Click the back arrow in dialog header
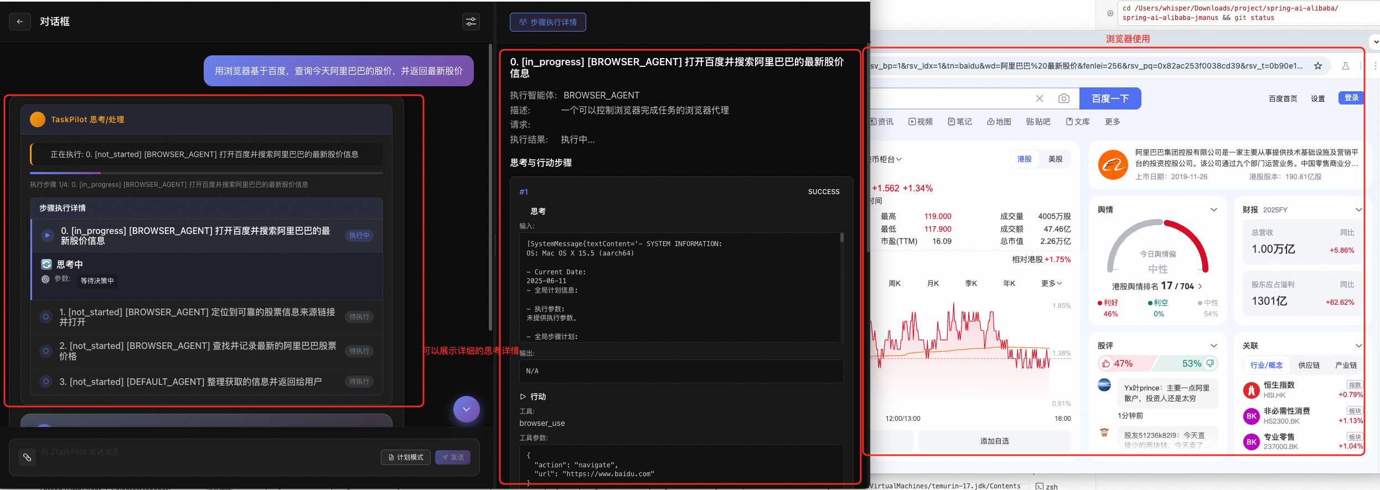This screenshot has height=490, width=1380. click(x=20, y=22)
